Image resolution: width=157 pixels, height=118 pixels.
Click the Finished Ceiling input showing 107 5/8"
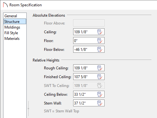[x=89, y=77]
